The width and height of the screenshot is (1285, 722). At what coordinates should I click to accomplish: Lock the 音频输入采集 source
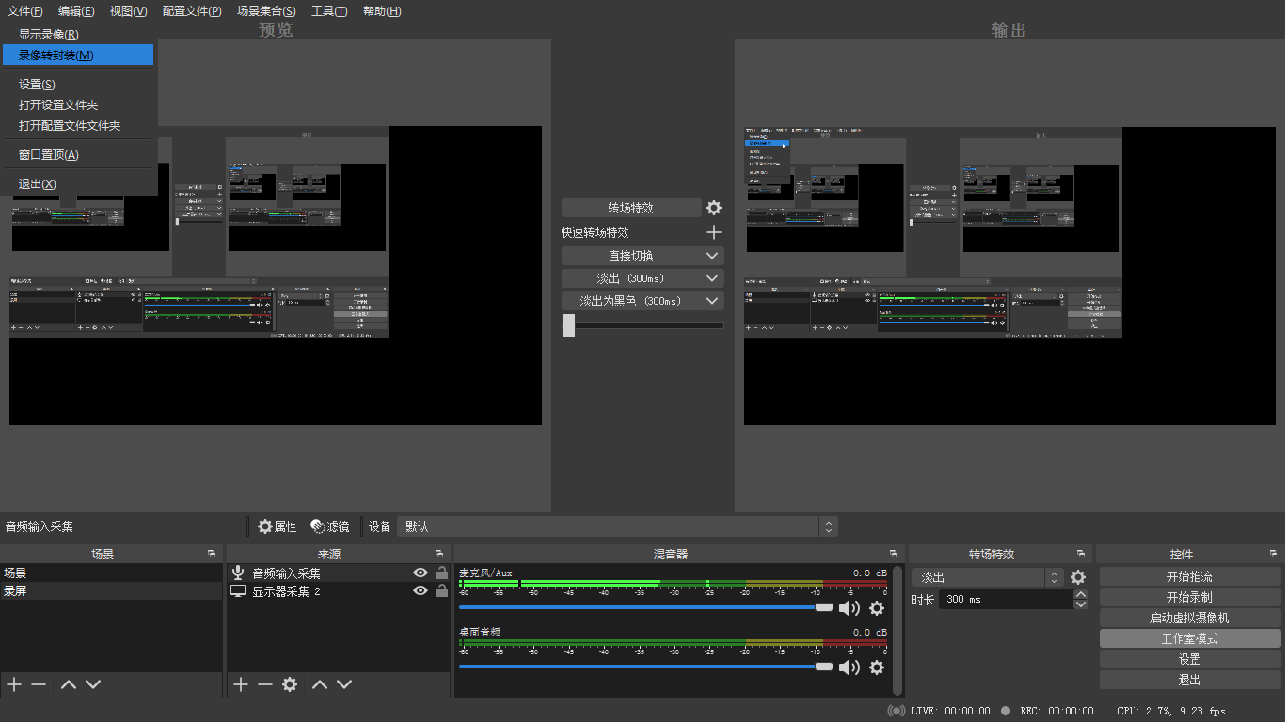[441, 573]
